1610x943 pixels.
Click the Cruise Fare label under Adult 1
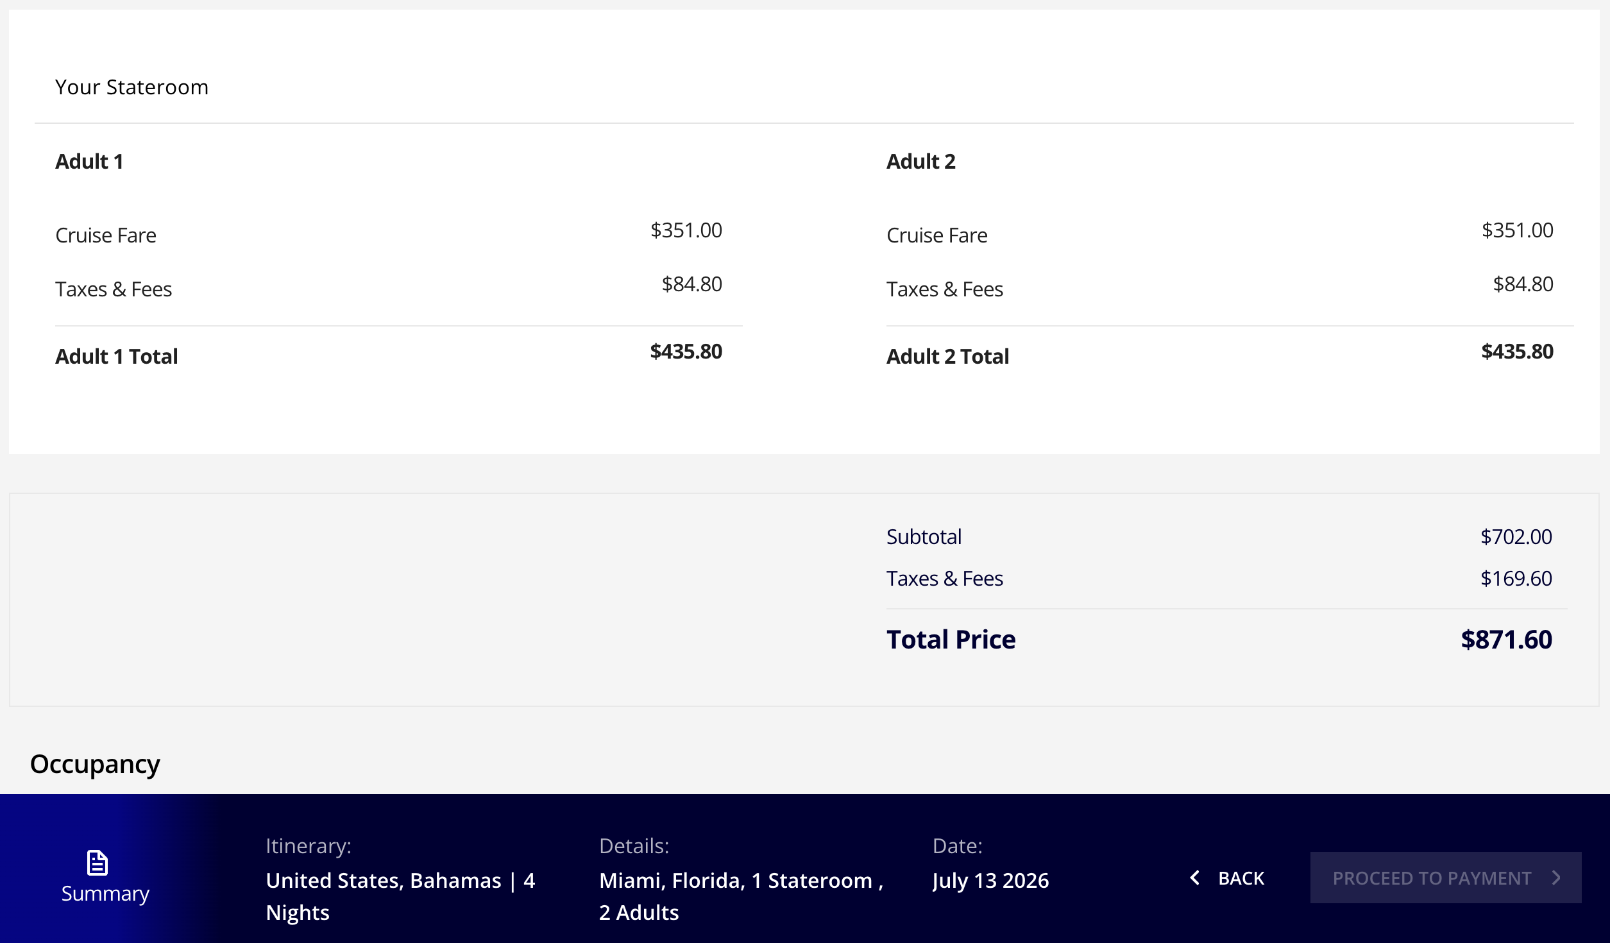pos(106,235)
